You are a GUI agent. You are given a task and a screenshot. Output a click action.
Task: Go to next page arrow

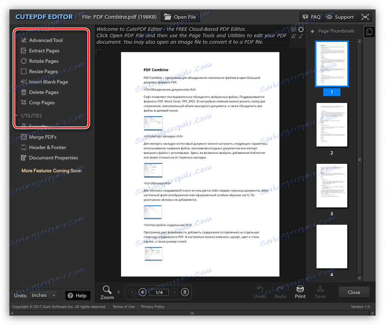pos(142,292)
